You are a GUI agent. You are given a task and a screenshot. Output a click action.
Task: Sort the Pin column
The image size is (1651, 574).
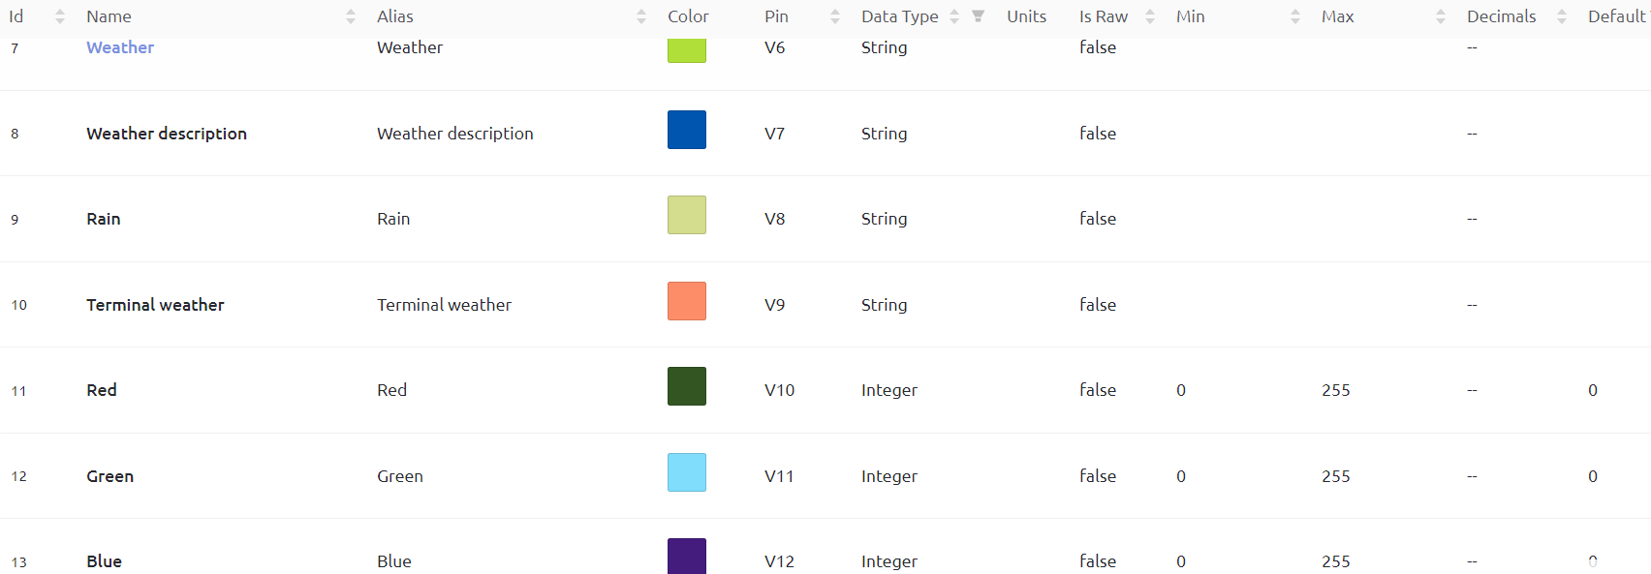(x=834, y=16)
